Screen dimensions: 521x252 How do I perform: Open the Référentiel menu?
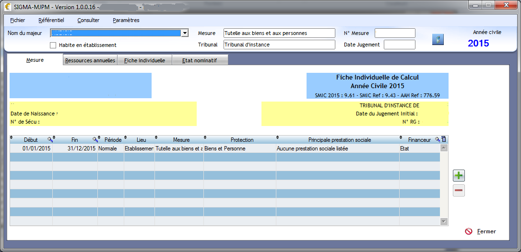[x=51, y=20]
